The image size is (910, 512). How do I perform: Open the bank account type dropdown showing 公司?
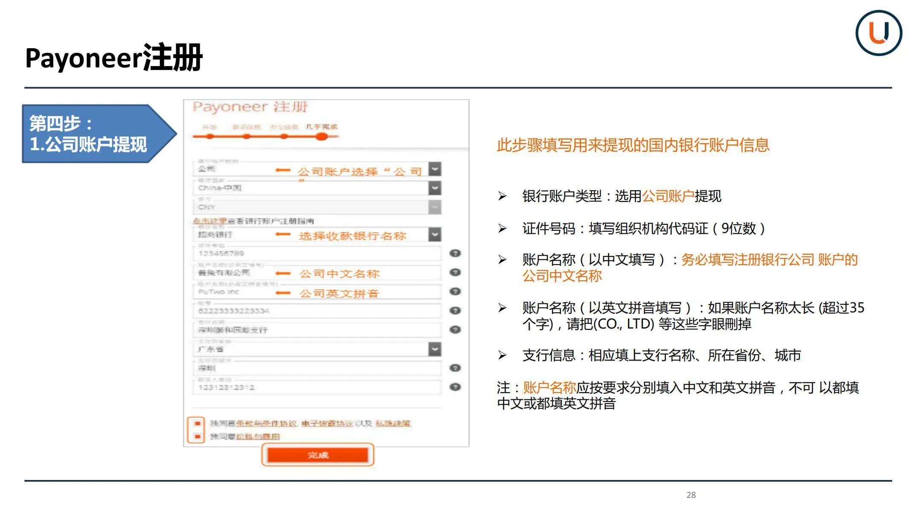point(434,170)
